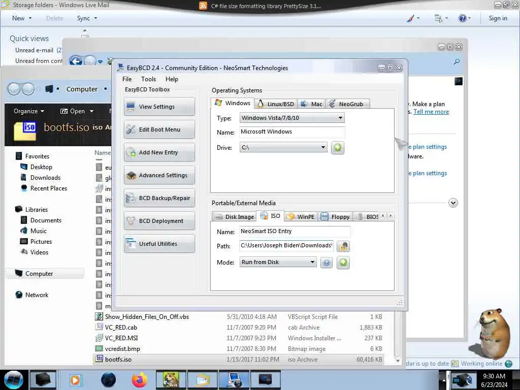Open Edit Boot Menu in EasyBCD

click(159, 129)
